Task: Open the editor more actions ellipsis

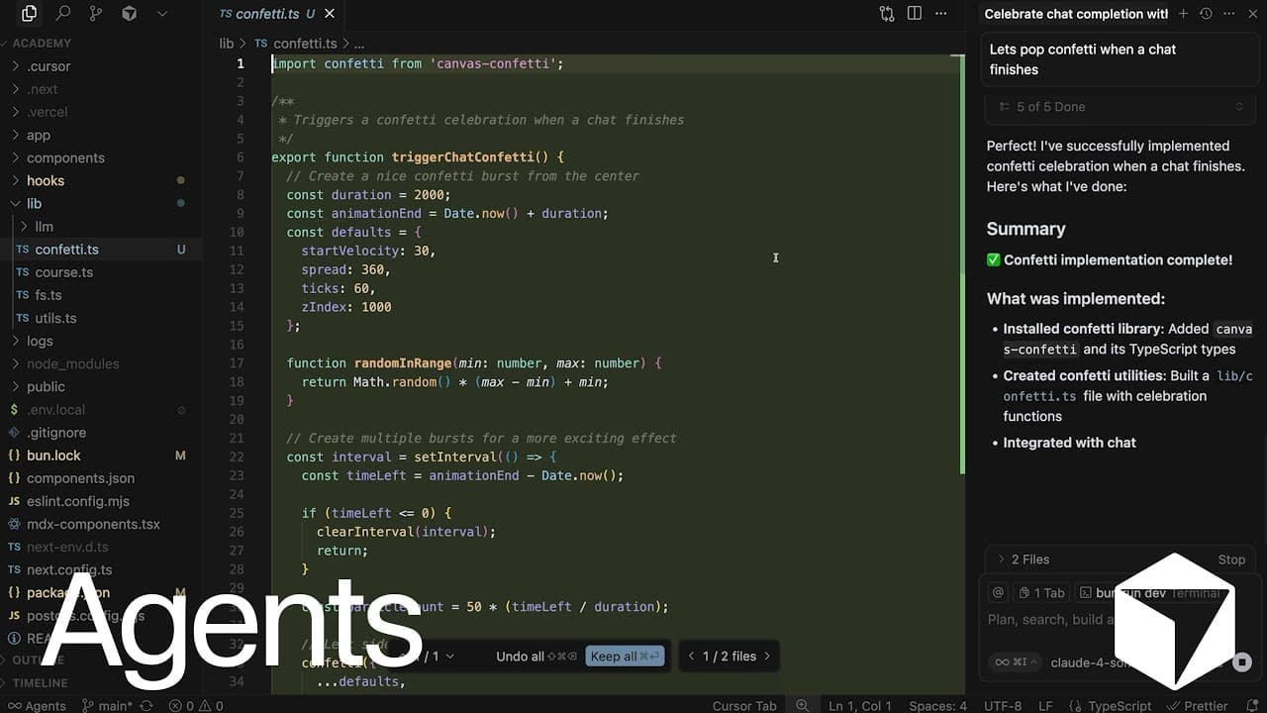Action: (940, 14)
